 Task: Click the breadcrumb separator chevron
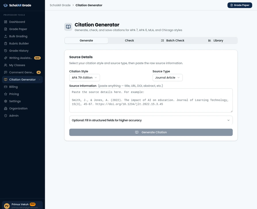(x=73, y=5)
